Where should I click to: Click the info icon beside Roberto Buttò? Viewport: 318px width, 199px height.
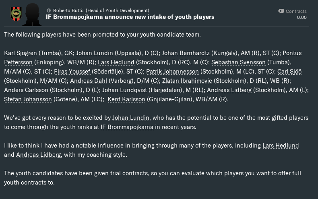click(49, 10)
